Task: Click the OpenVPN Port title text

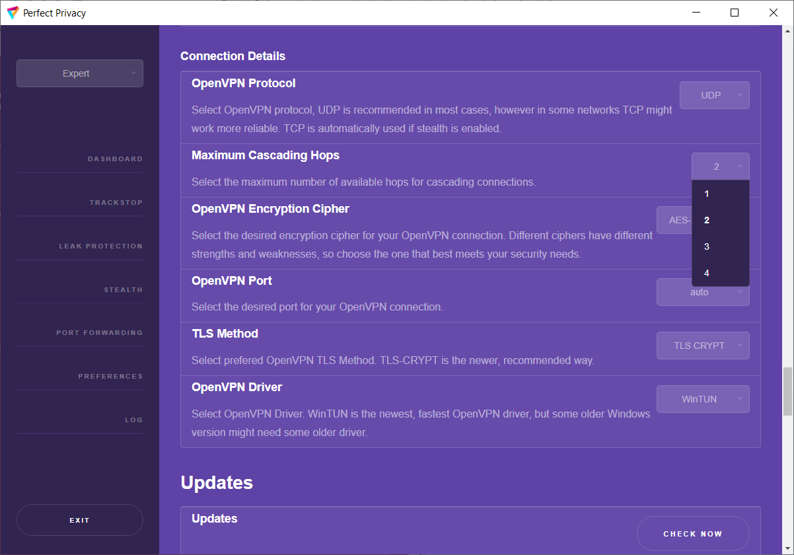Action: (x=232, y=281)
